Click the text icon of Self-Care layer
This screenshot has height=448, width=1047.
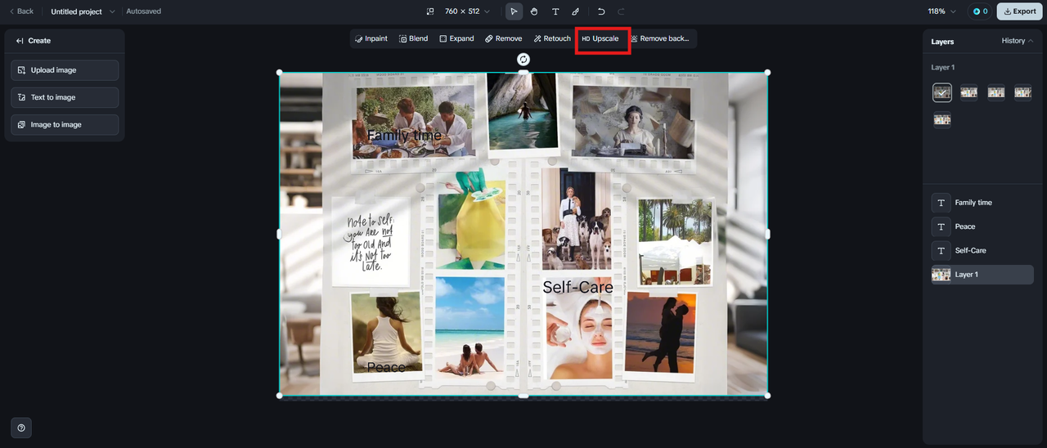(941, 250)
